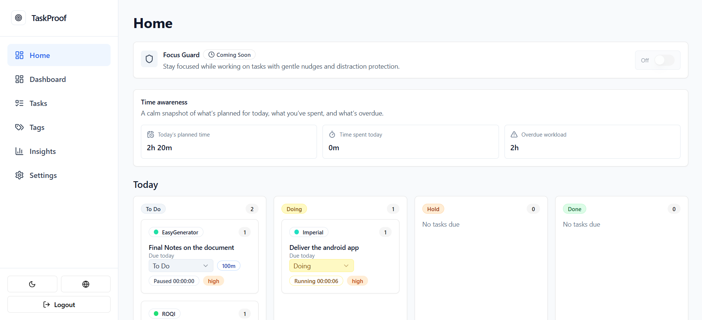Click the Paused 00:00:00 timer badge

coord(174,281)
